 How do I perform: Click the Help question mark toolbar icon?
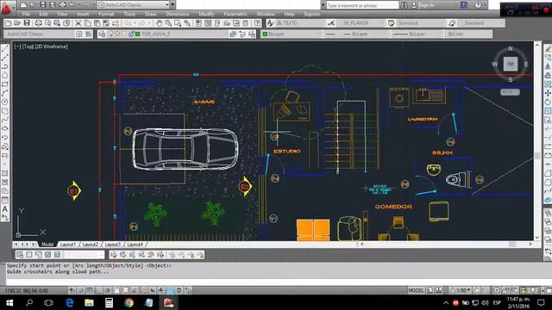258,23
